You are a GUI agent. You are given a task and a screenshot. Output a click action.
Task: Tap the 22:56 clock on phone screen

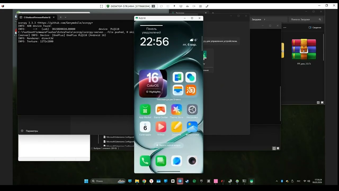click(x=154, y=42)
